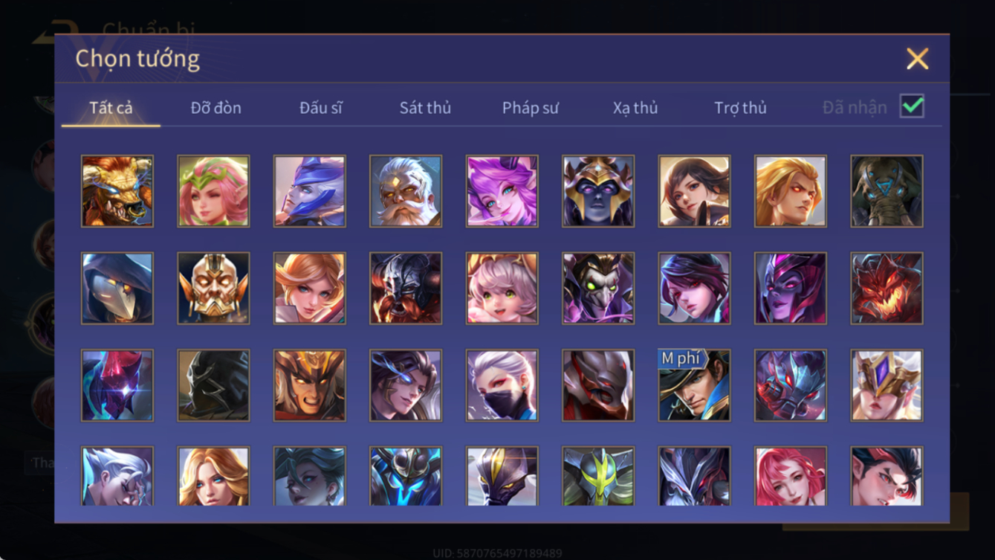Switch to the Pháp sư tab

[x=530, y=108]
